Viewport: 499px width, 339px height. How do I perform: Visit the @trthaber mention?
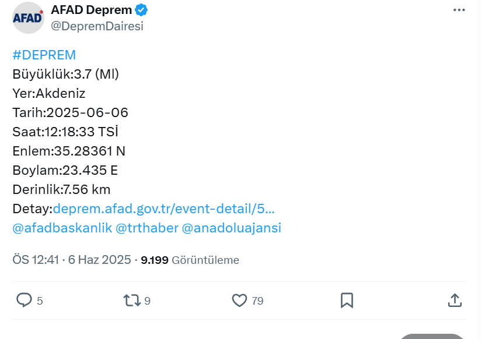(146, 228)
